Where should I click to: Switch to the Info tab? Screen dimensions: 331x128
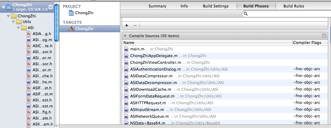184,6
